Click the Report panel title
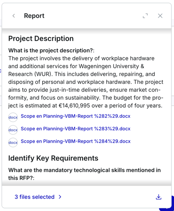The height and width of the screenshot is (211, 174). click(x=34, y=16)
